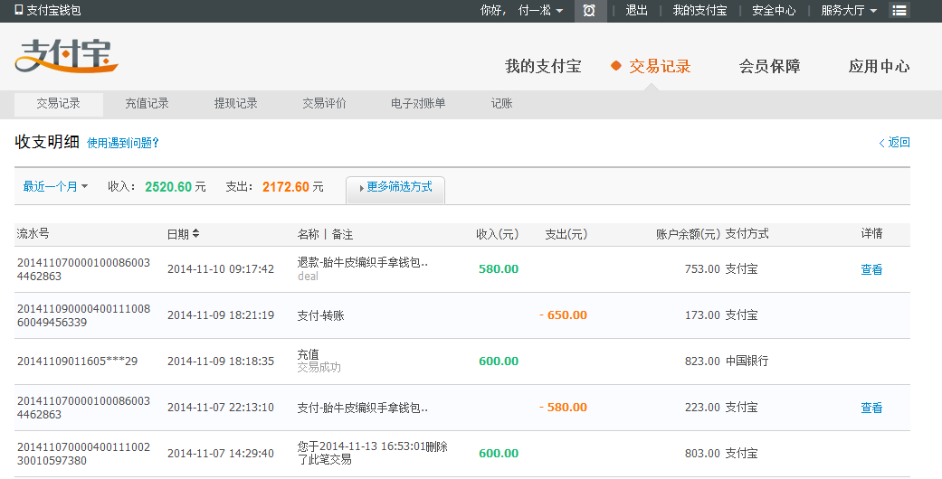Select the 支付-转账 transaction name
This screenshot has width=942, height=479.
(320, 315)
